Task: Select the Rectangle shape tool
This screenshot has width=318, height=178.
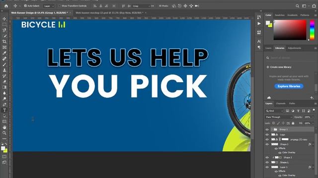Action: point(4,122)
